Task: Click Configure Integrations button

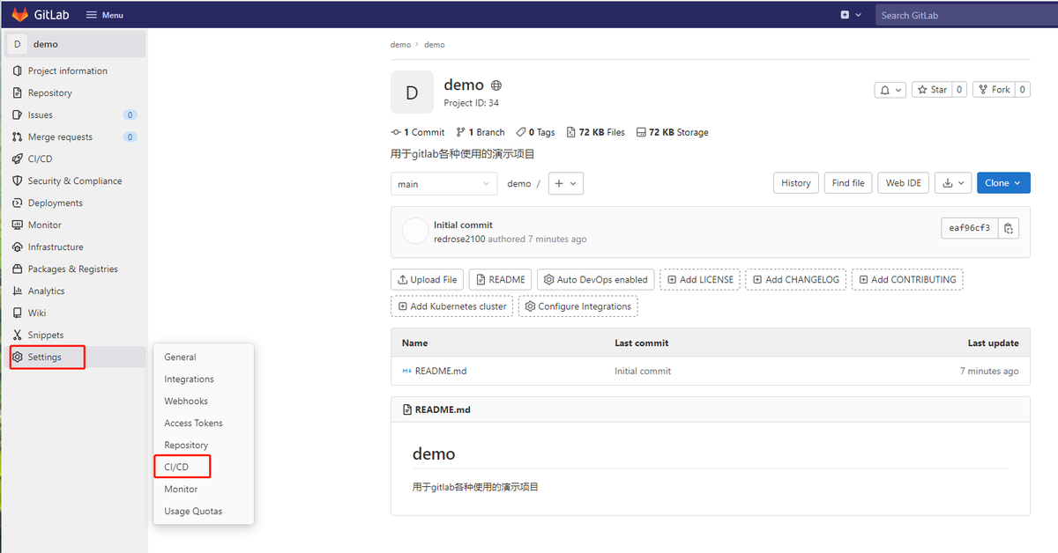Action: coord(578,306)
